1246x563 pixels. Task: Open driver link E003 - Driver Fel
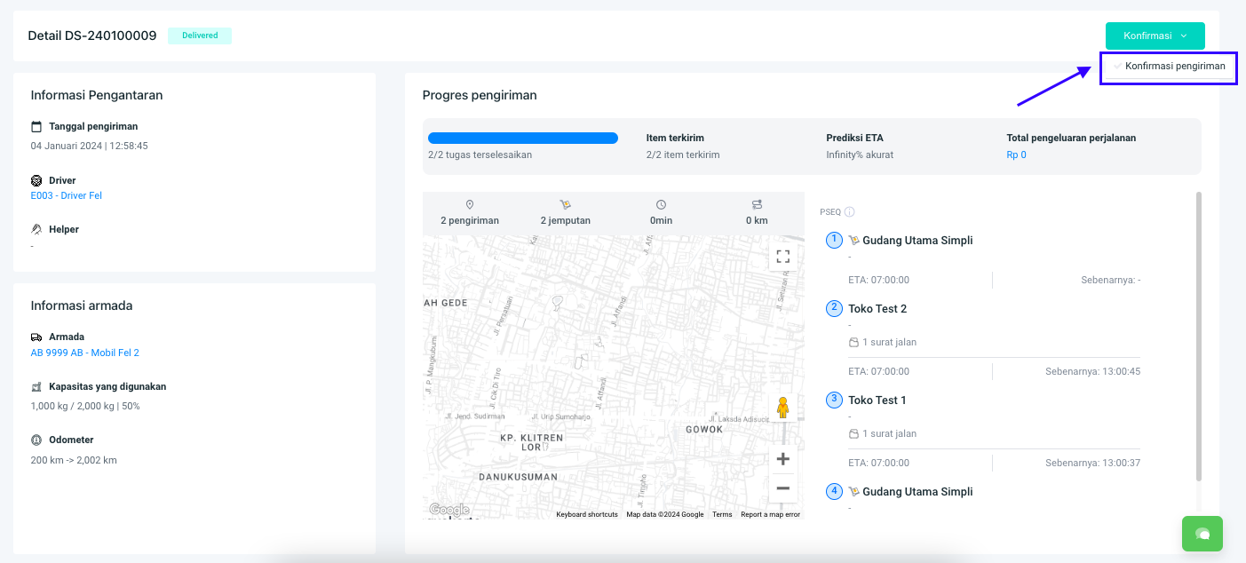click(67, 195)
